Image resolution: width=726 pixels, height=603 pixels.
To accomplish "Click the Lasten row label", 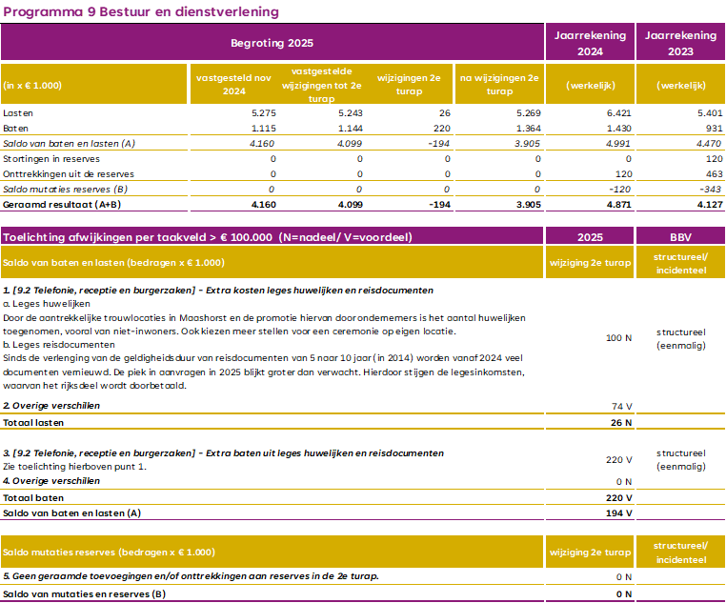I will click(x=18, y=112).
